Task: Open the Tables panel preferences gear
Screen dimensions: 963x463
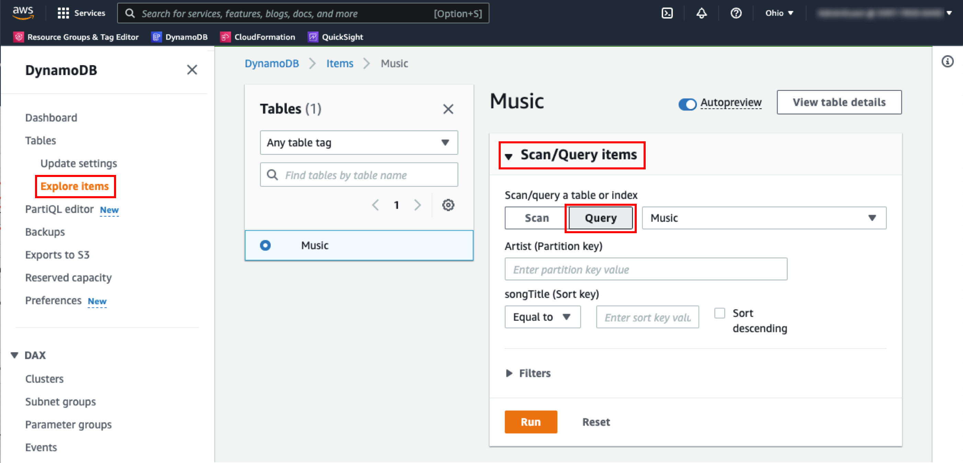Action: click(448, 205)
